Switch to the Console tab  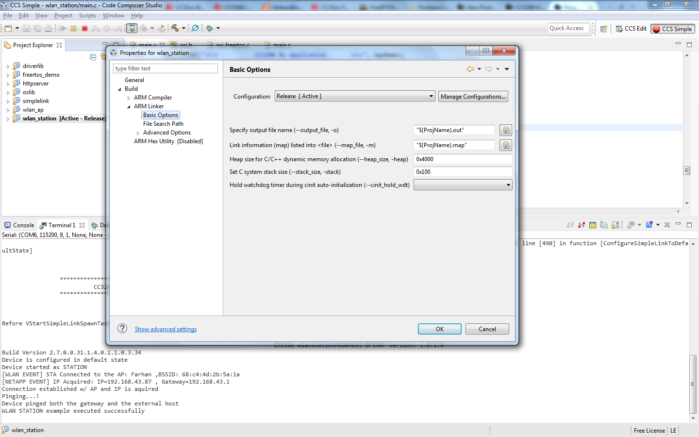[19, 225]
